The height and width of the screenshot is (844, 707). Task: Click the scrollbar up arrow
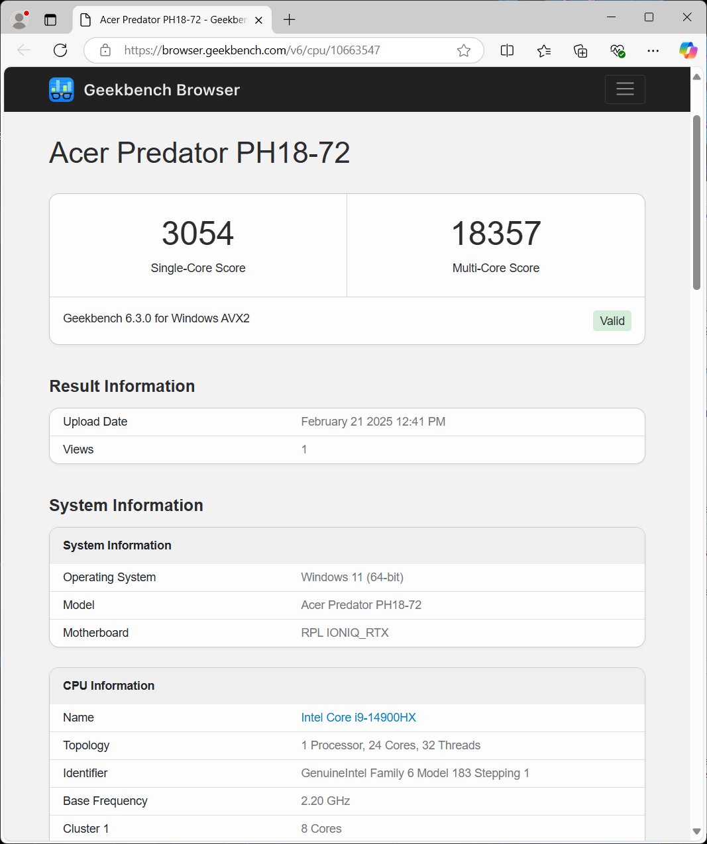[x=696, y=77]
